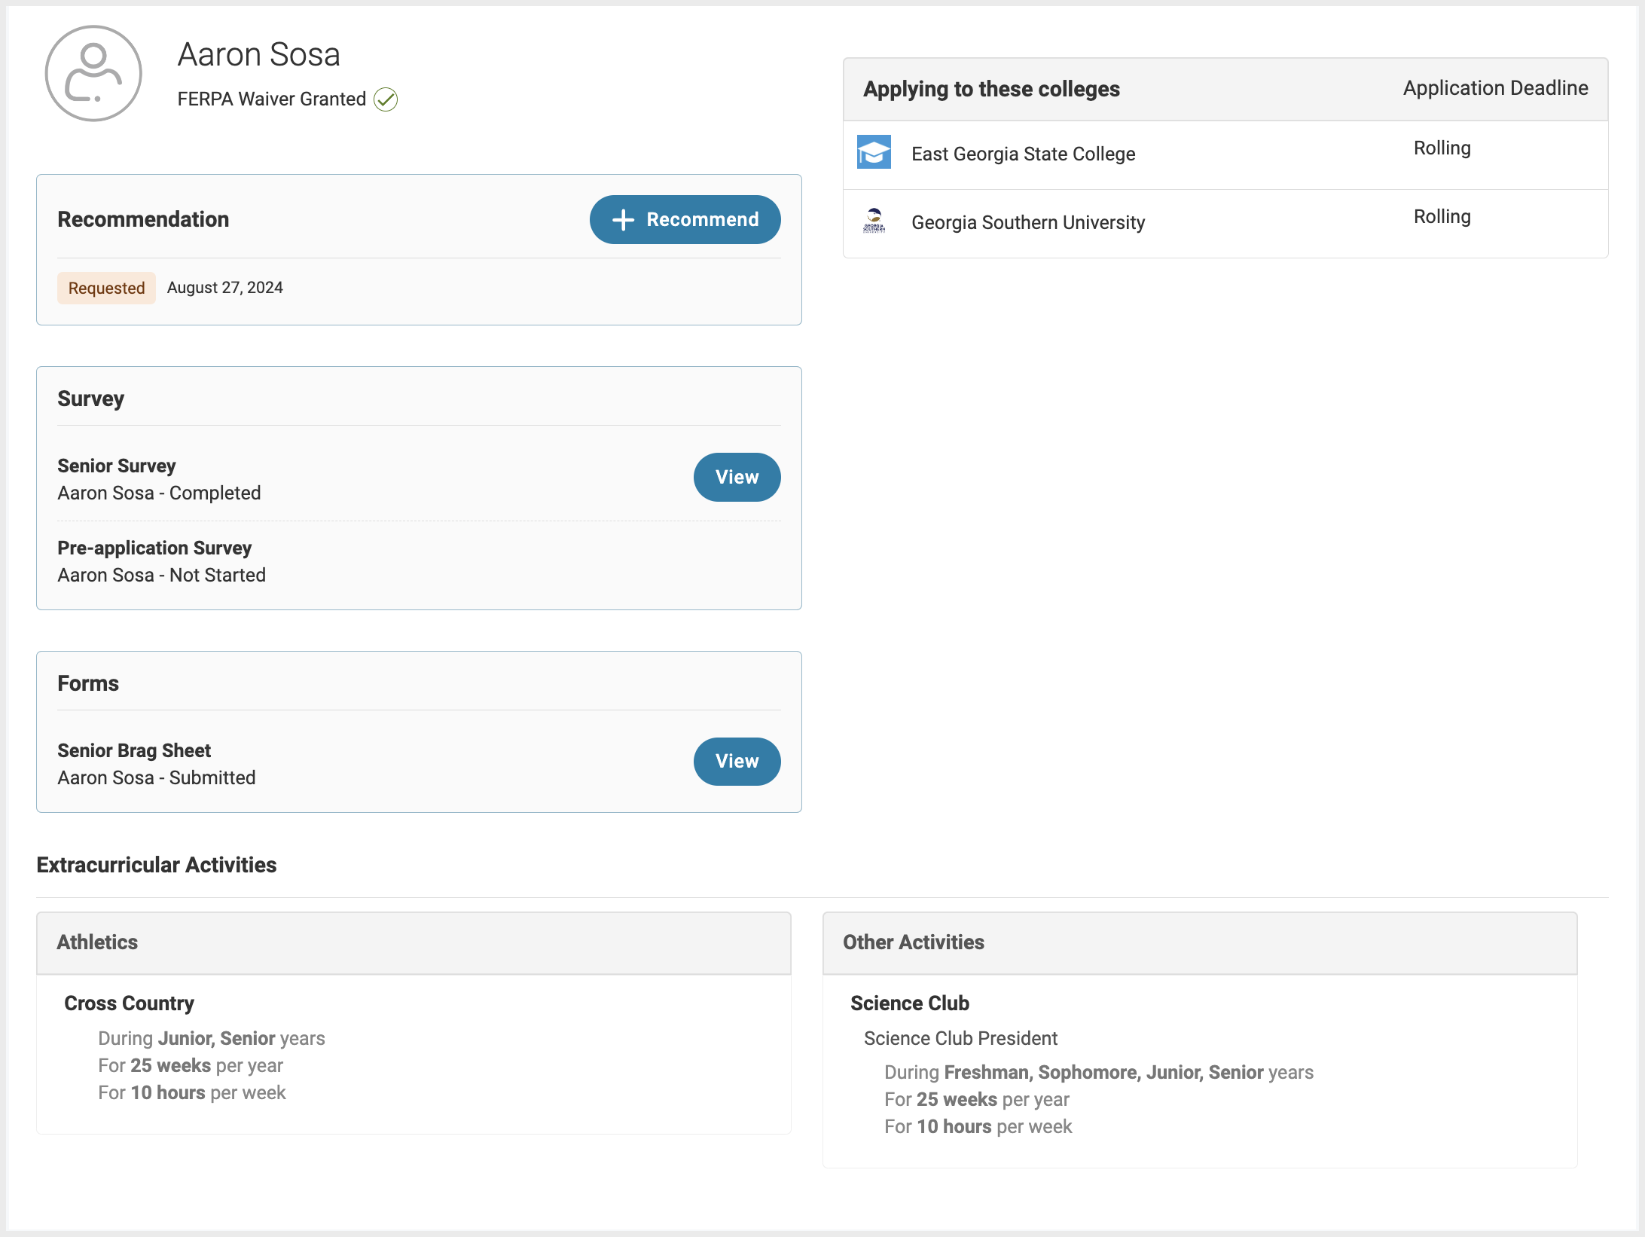Click the Science Club President role text

(x=960, y=1039)
